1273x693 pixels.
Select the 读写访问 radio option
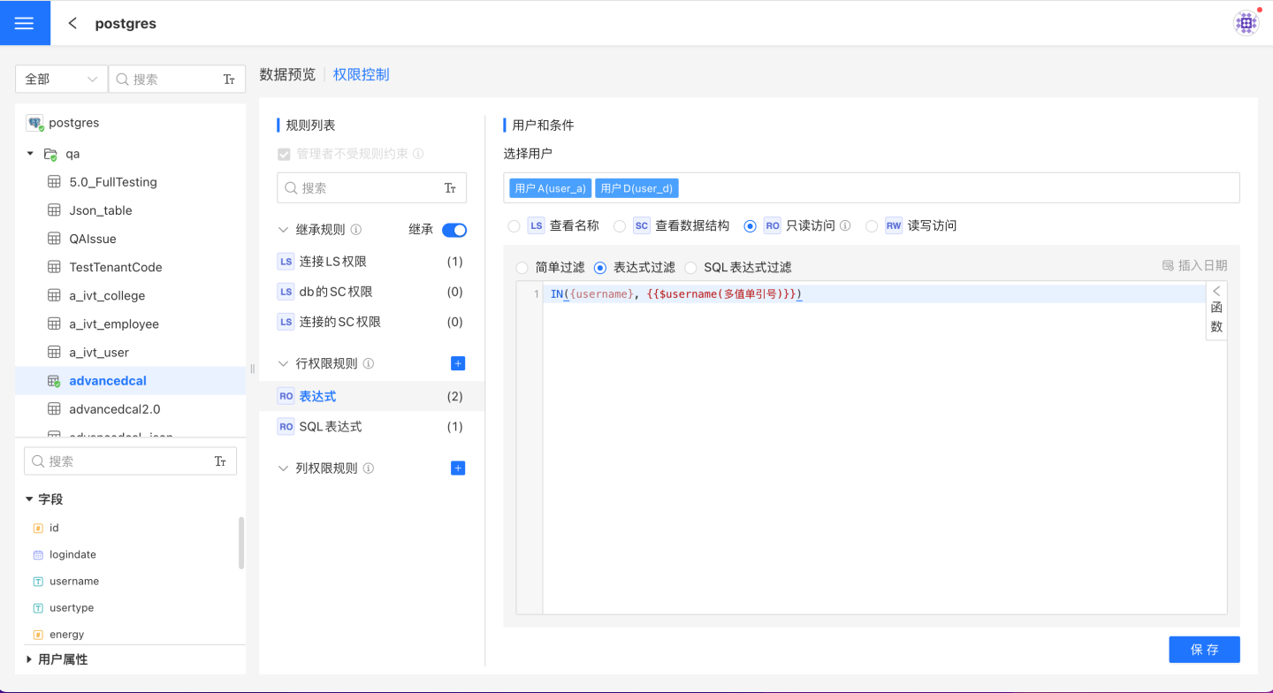coord(872,226)
